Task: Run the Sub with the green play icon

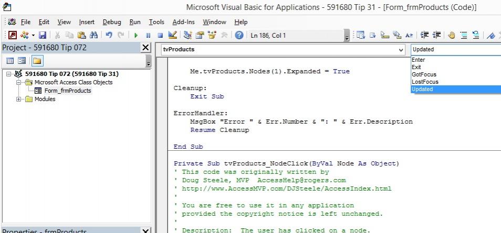Action: click(x=136, y=35)
